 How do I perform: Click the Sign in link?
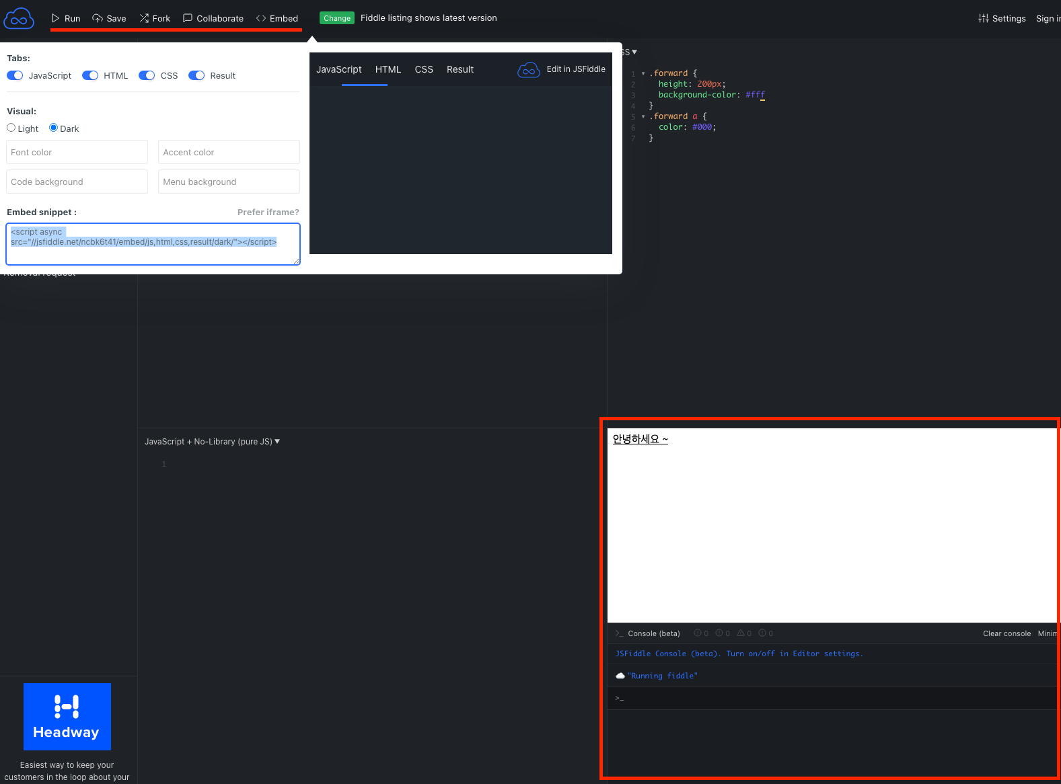point(1048,18)
